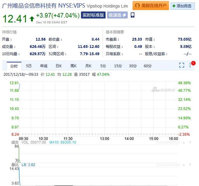The image size is (199, 186).
Task: Select the 5分 five-minute tab
Action: coord(103,66)
